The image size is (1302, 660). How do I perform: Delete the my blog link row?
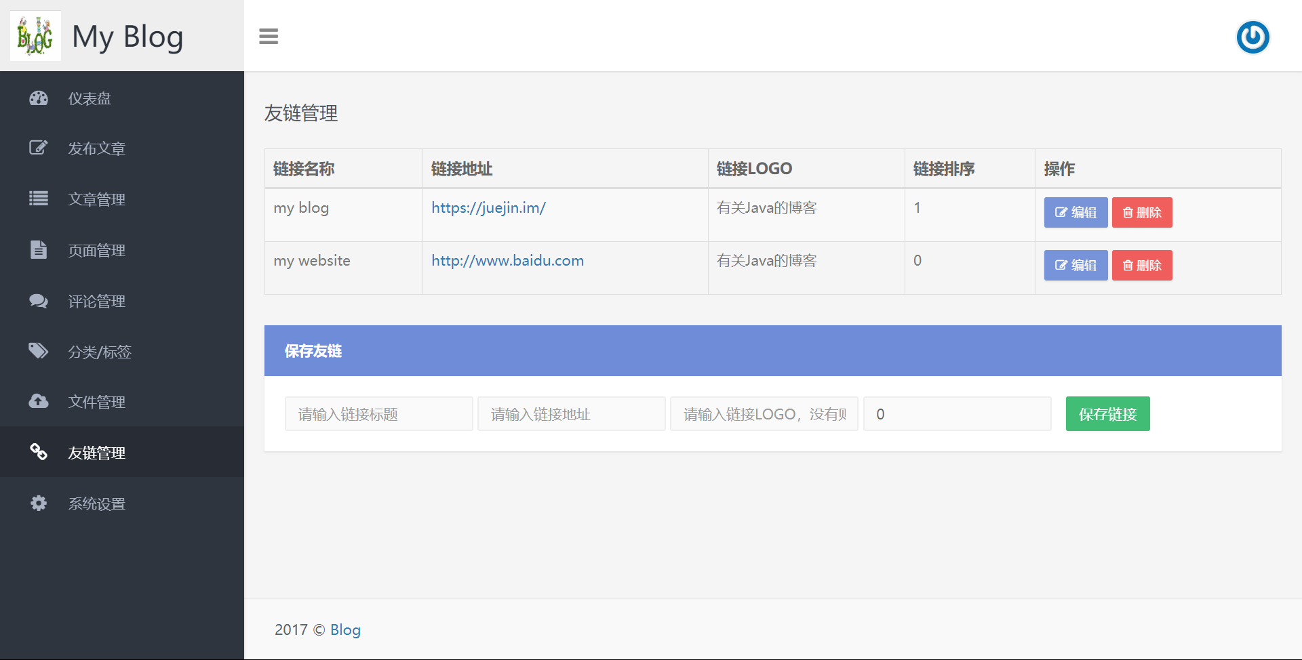[x=1142, y=212]
